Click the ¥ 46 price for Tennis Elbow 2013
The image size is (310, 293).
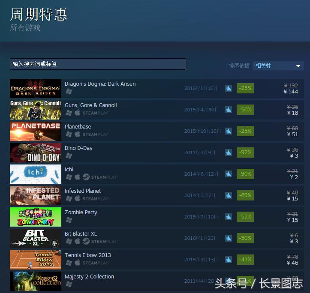point(292,263)
